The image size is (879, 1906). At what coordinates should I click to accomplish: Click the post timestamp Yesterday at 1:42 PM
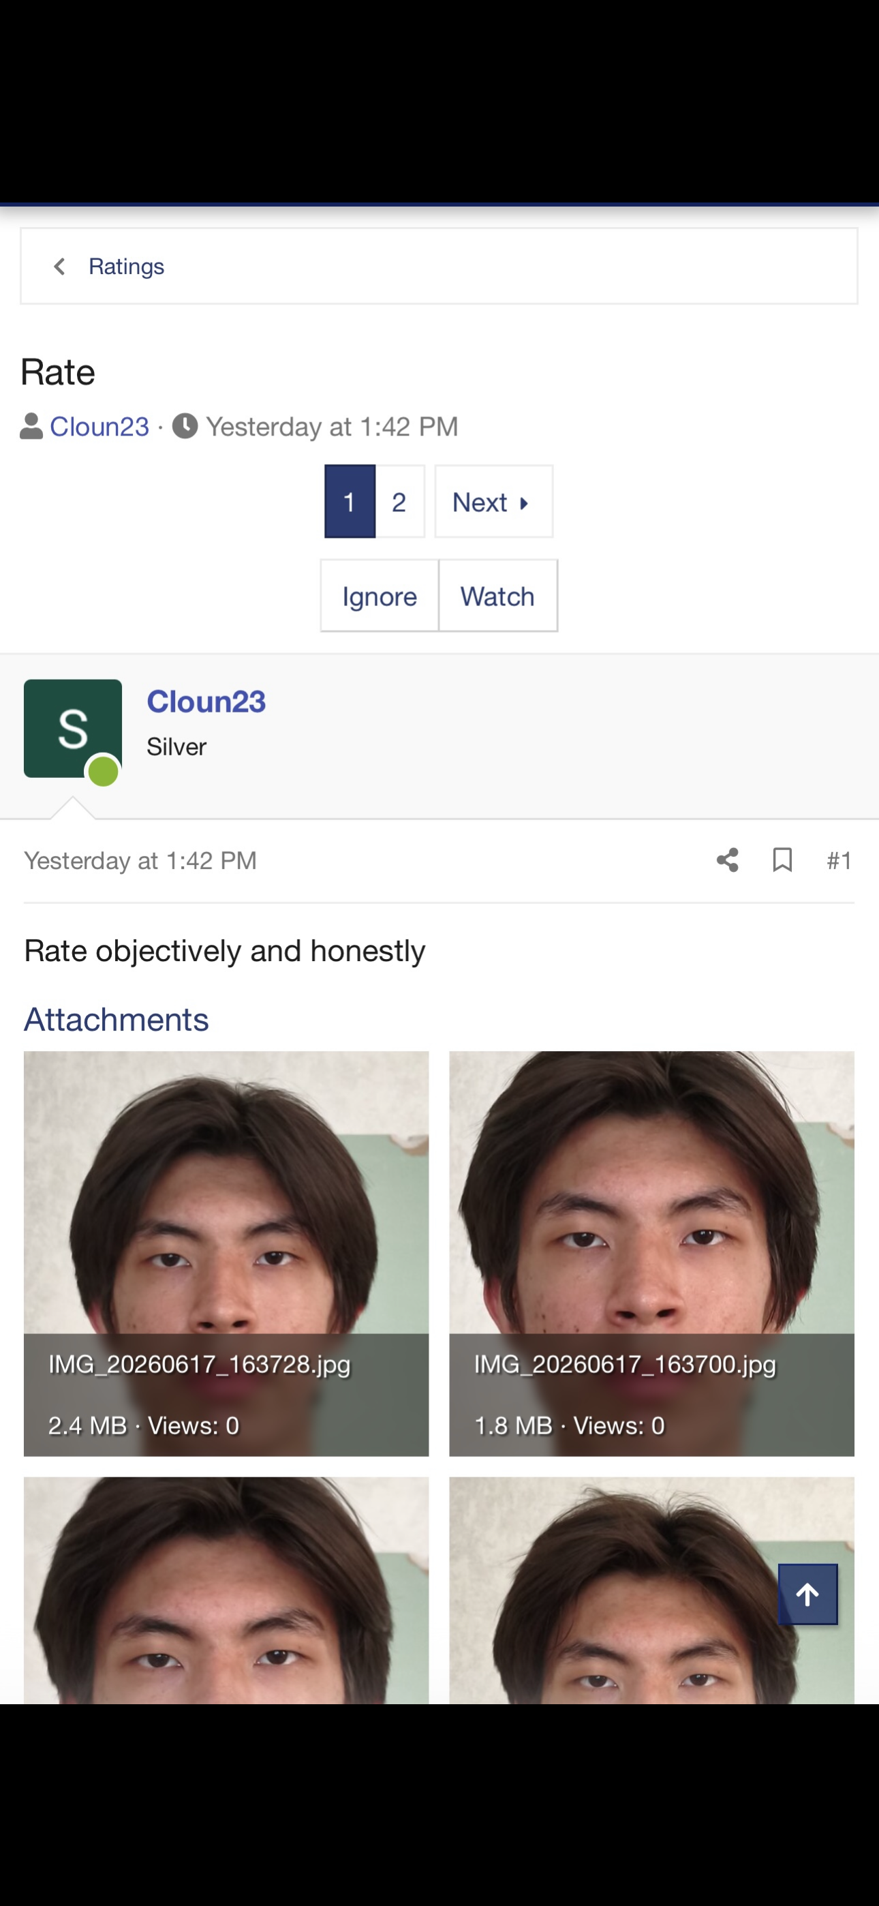(x=140, y=860)
